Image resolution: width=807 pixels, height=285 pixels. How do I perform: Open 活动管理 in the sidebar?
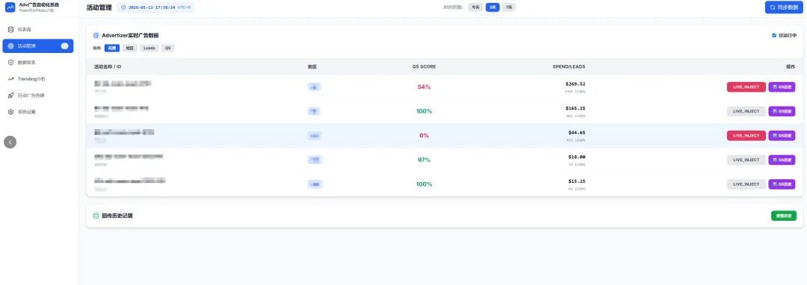pos(38,46)
